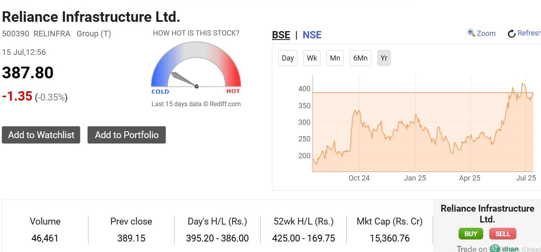
Task: Select the BSE exchange tab
Action: 281,35
